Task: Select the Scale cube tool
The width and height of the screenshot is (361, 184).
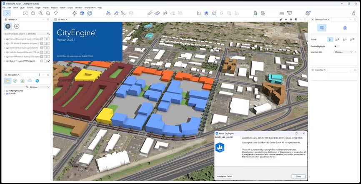Action: coord(82,13)
